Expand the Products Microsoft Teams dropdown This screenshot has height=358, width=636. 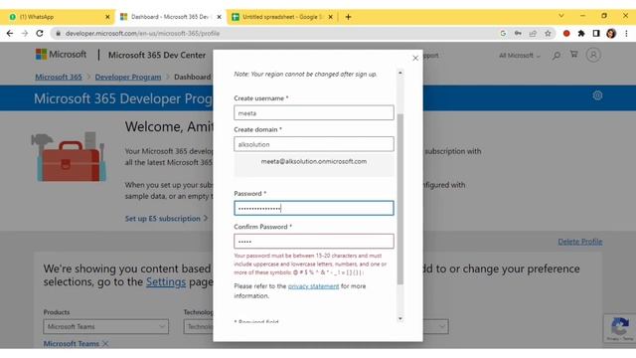[106, 327]
